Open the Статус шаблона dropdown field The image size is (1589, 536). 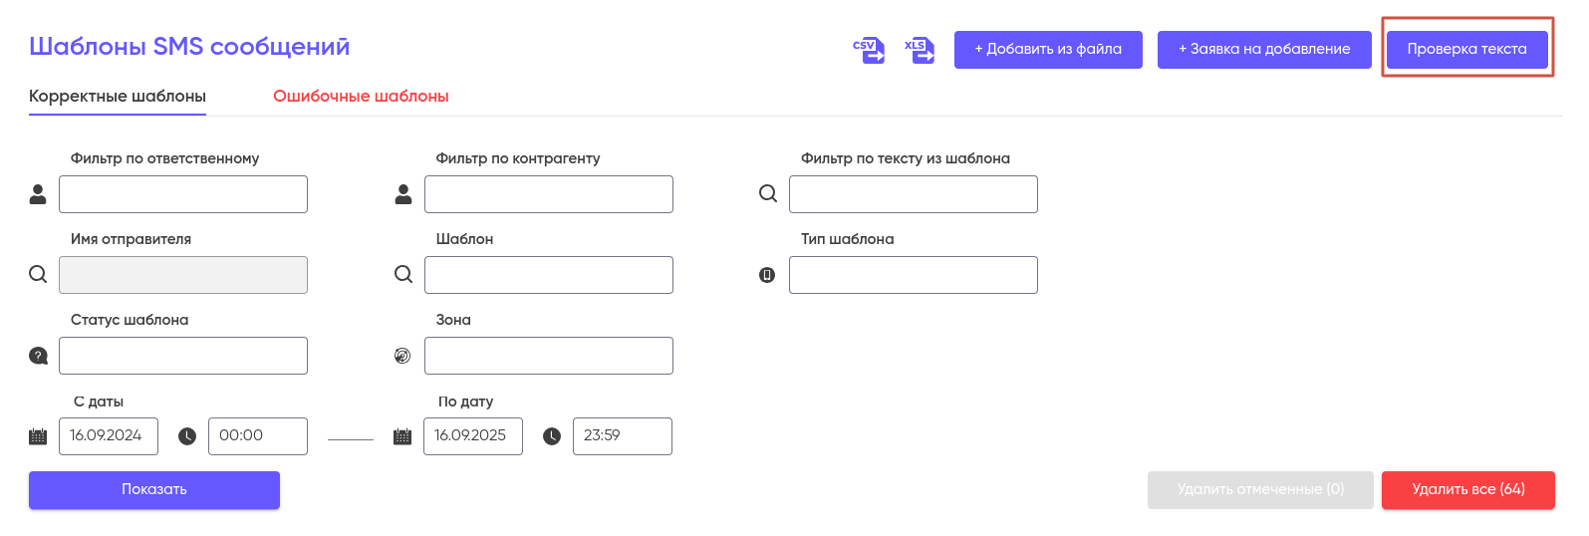pos(183,356)
